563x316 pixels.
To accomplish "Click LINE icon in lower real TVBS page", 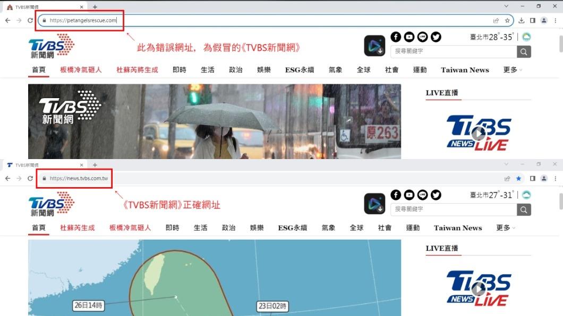I will pyautogui.click(x=422, y=195).
